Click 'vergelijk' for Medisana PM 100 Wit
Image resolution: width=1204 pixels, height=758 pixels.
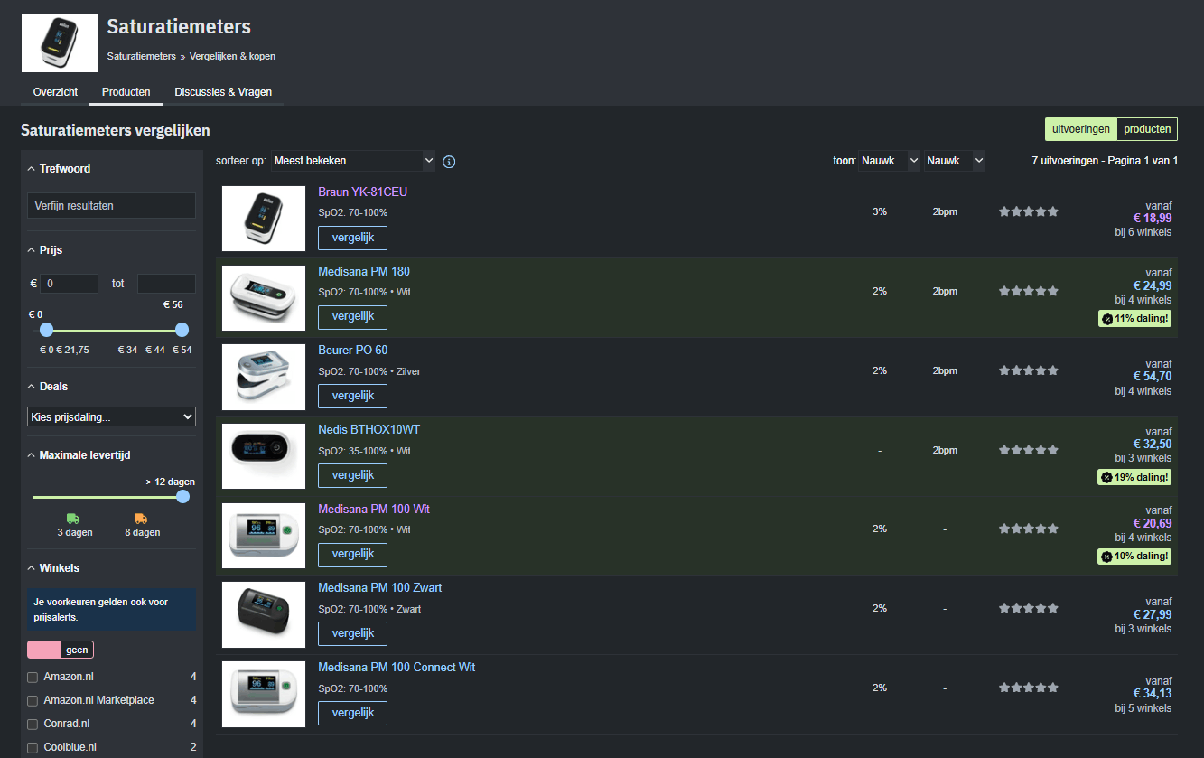click(352, 555)
